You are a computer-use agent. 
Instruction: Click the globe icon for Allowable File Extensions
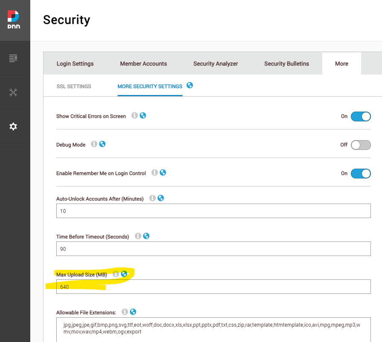click(133, 311)
